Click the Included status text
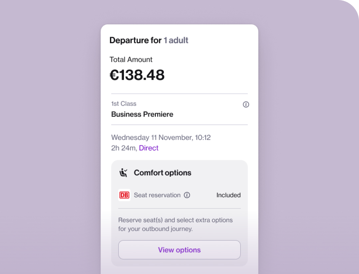Viewport: 359px width, 274px height. point(228,195)
